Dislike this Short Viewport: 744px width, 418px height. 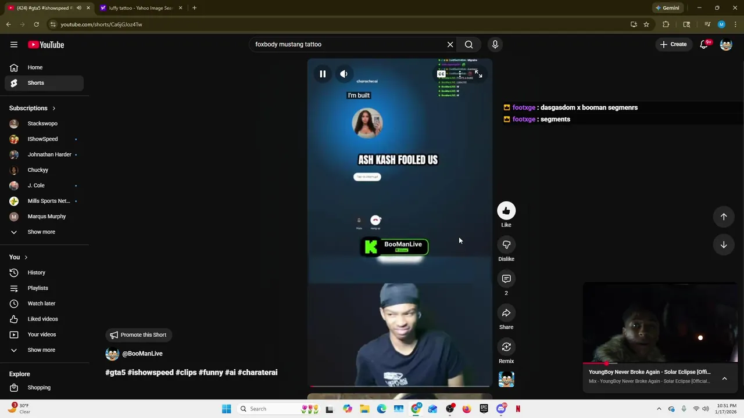[506, 245]
